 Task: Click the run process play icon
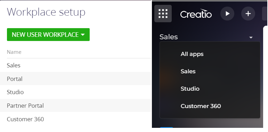[x=227, y=14]
